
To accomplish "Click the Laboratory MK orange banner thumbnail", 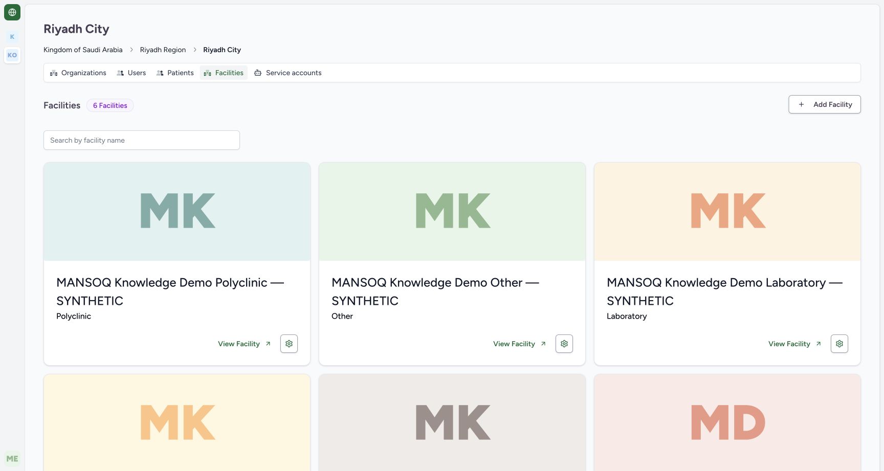I will click(727, 212).
